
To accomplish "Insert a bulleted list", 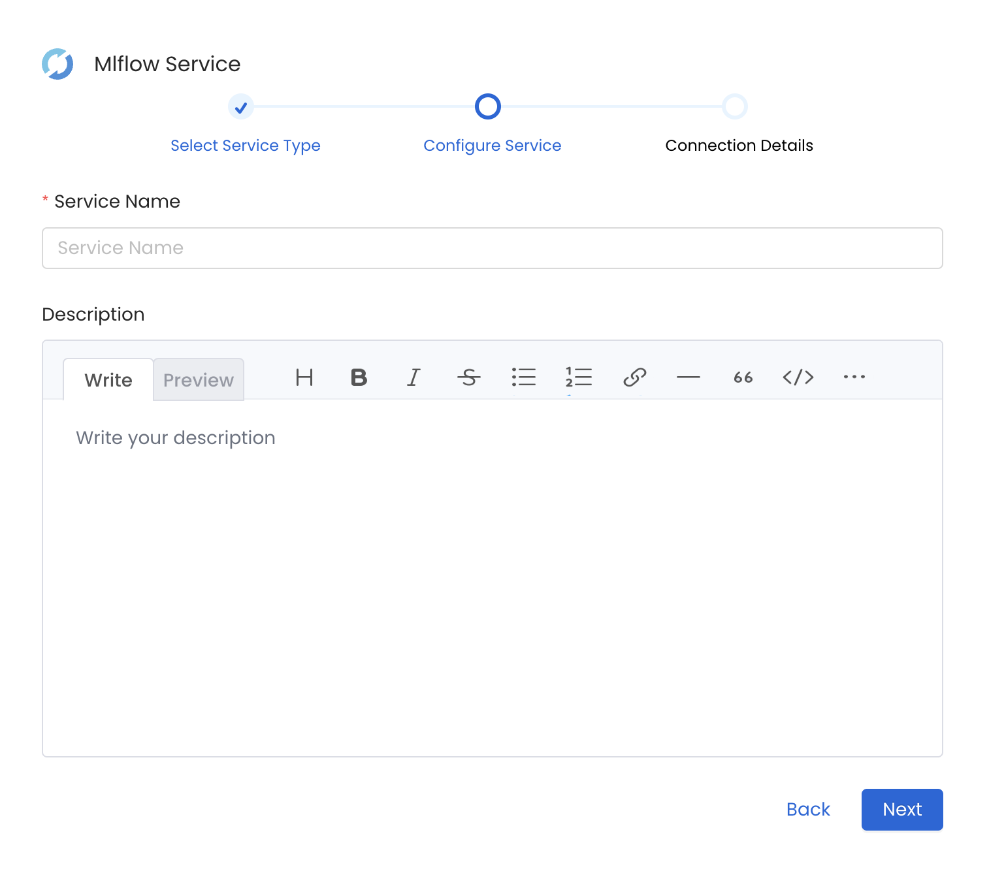I will coord(524,377).
